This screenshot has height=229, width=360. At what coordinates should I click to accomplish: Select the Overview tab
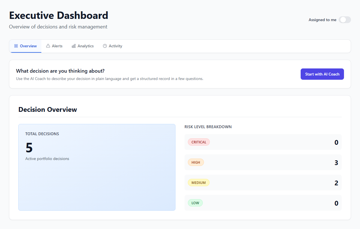pos(25,46)
